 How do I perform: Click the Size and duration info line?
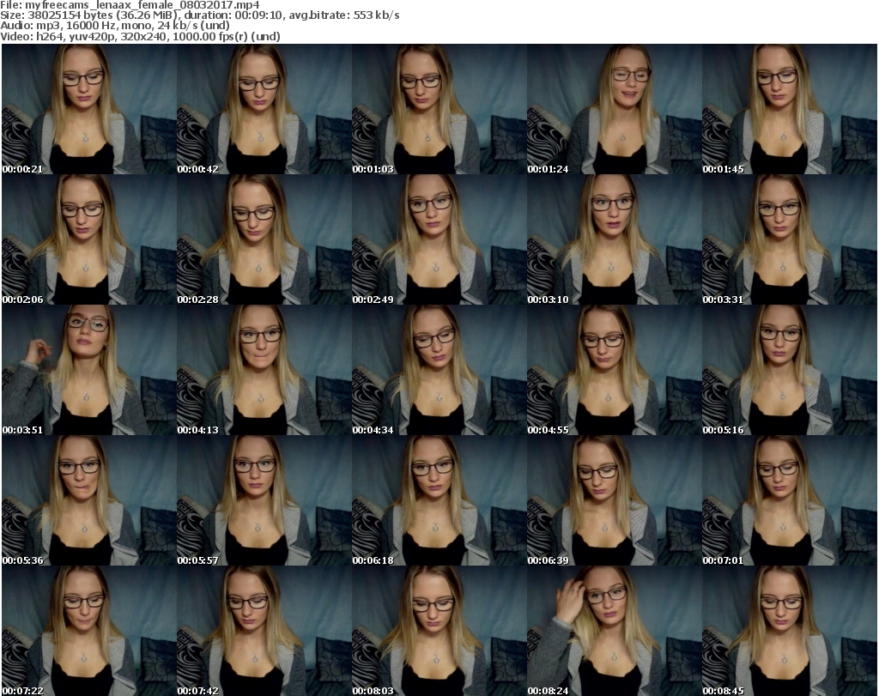tap(199, 15)
